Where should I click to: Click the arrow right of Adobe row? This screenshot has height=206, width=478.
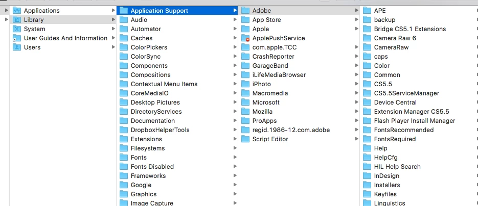(x=357, y=11)
